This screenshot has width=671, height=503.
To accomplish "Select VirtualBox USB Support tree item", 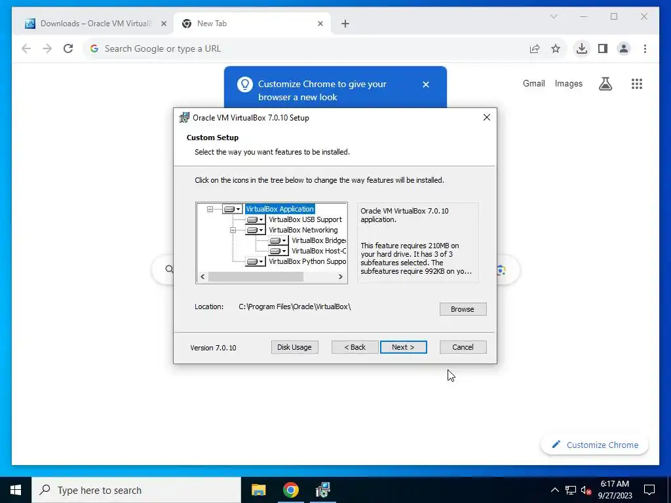I will pos(305,219).
